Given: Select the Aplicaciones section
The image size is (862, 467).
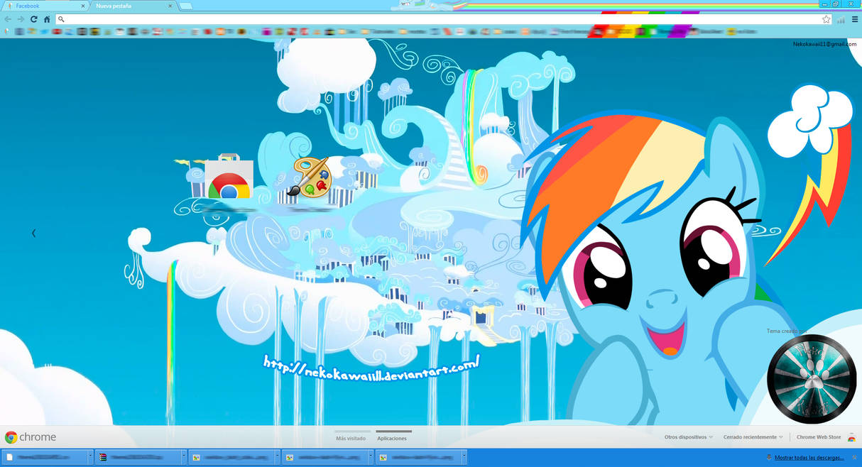Looking at the screenshot, I should 392,438.
